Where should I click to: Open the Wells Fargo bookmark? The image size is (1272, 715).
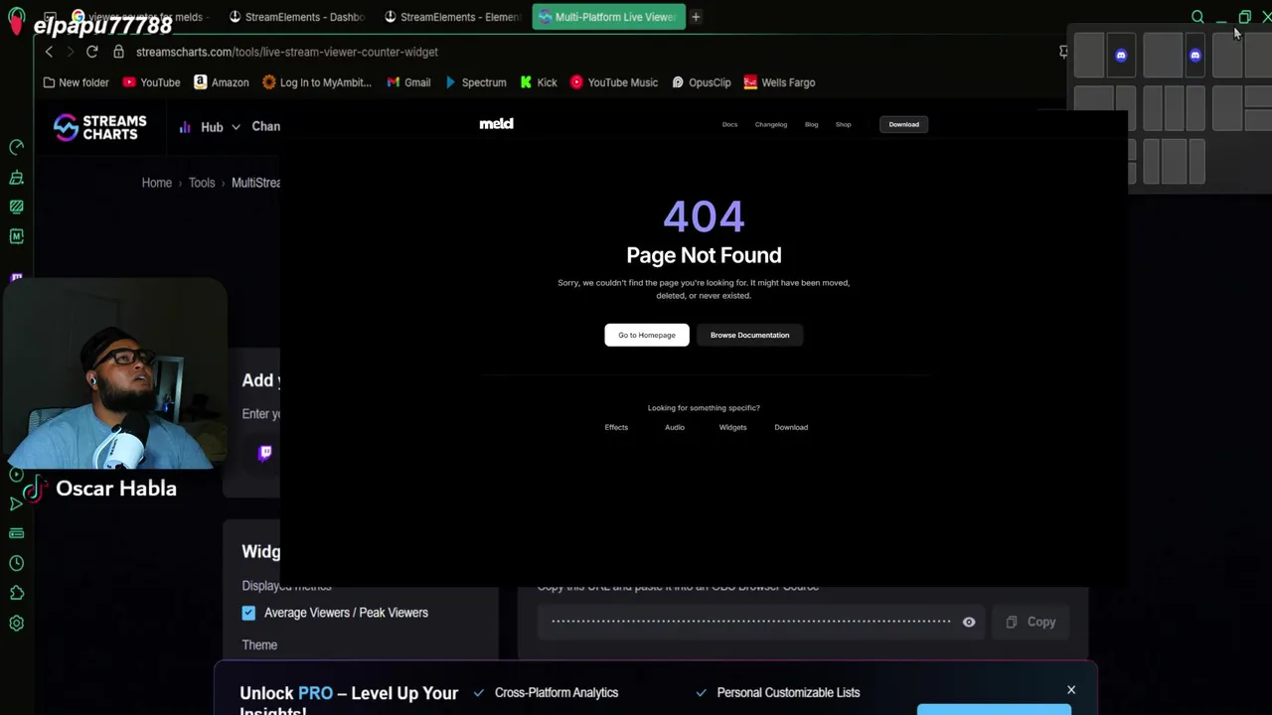click(x=779, y=82)
